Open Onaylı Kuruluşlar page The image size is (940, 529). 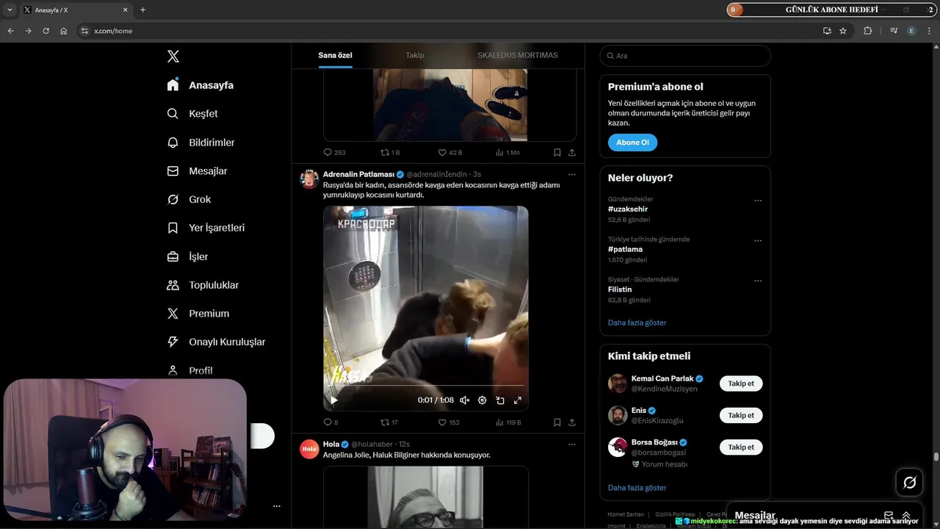(216, 342)
